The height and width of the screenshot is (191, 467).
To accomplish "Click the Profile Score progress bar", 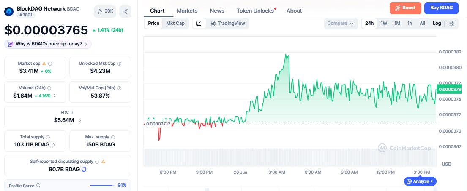I will pos(102,186).
